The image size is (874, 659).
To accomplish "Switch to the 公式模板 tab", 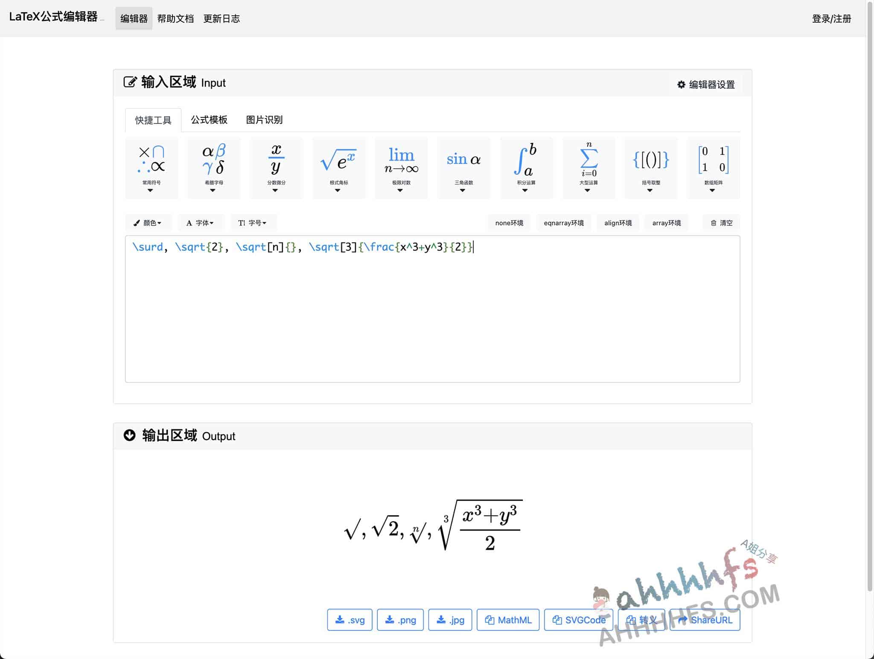I will 209,120.
